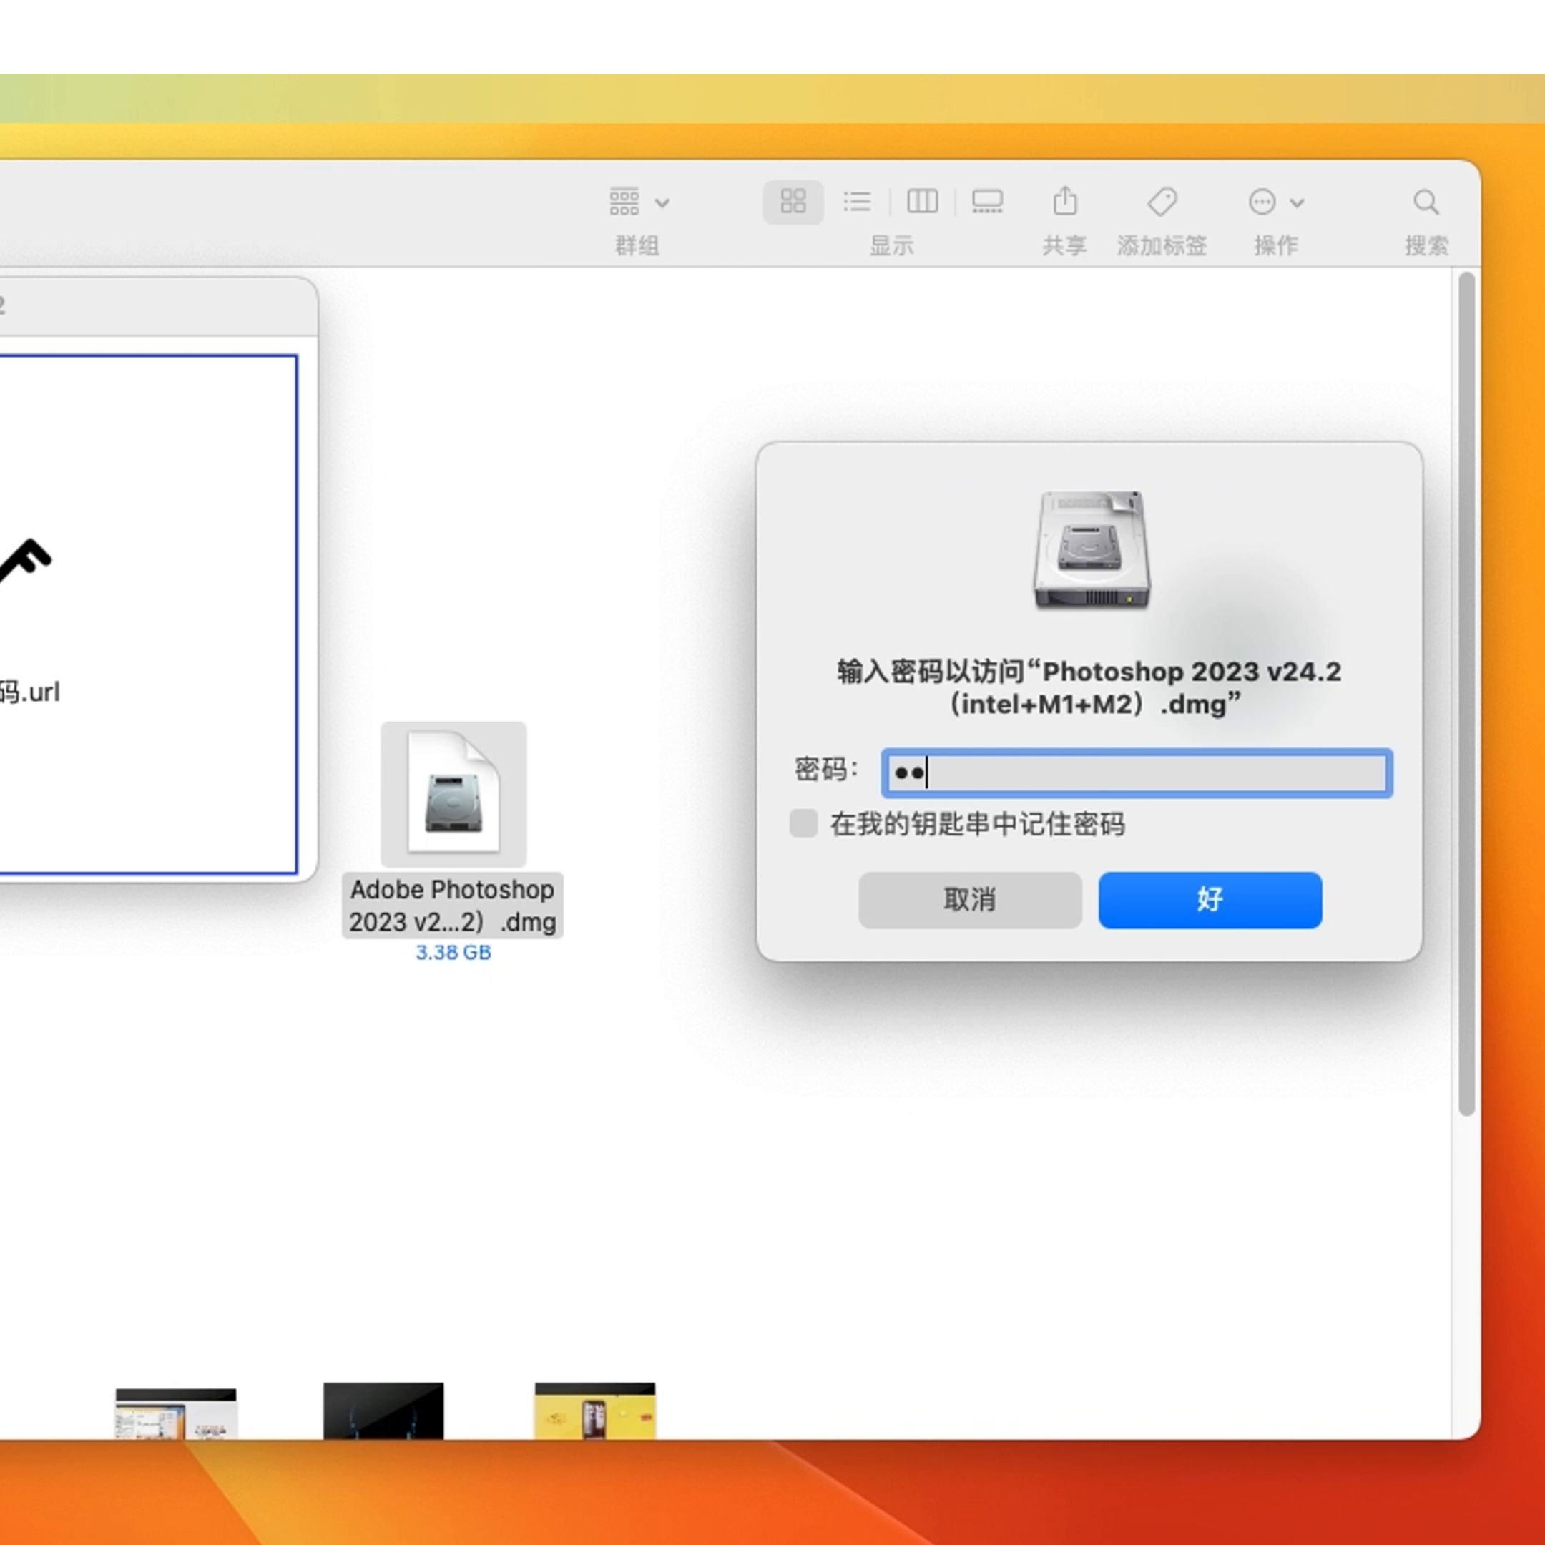Click the 添加标签 label in the toolbar
The width and height of the screenshot is (1545, 1545).
(1161, 245)
